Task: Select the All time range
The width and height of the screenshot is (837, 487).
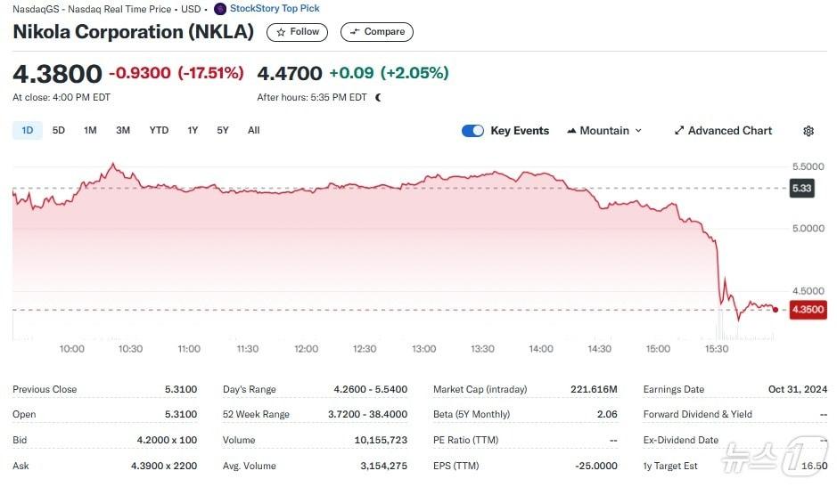Action: point(254,131)
